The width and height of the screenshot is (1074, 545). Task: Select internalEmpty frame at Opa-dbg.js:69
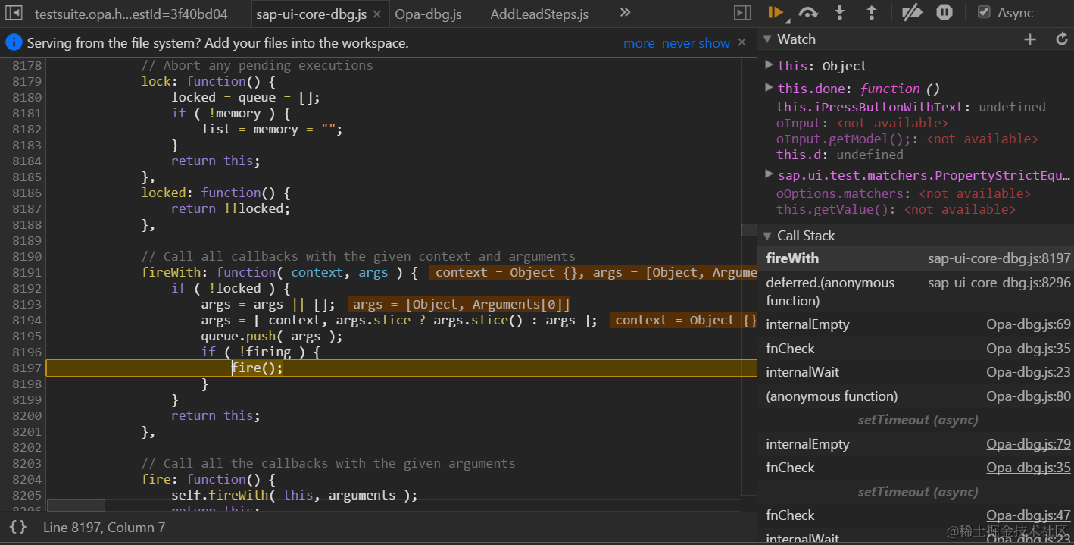tap(916, 324)
